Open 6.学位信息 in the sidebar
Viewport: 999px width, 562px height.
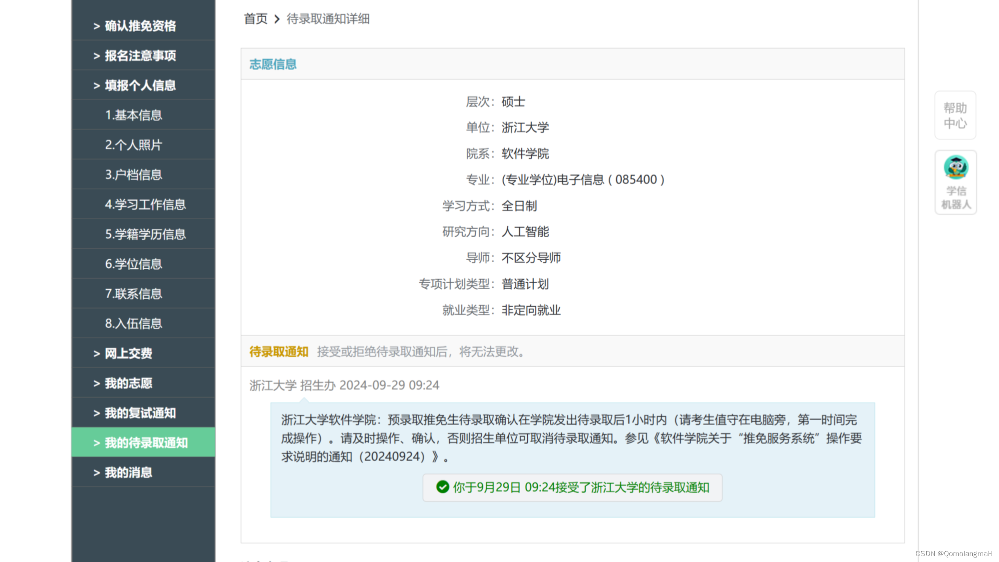pyautogui.click(x=143, y=264)
